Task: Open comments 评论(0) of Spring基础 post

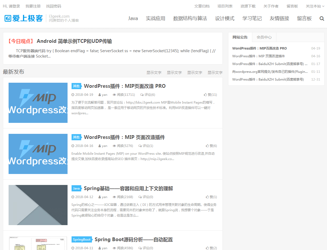Action: [x=146, y=197]
